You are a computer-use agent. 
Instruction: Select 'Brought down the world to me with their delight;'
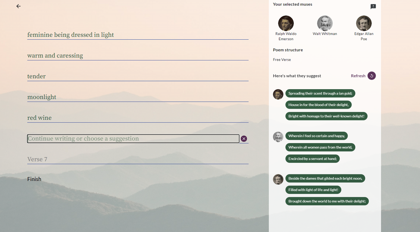click(327, 201)
